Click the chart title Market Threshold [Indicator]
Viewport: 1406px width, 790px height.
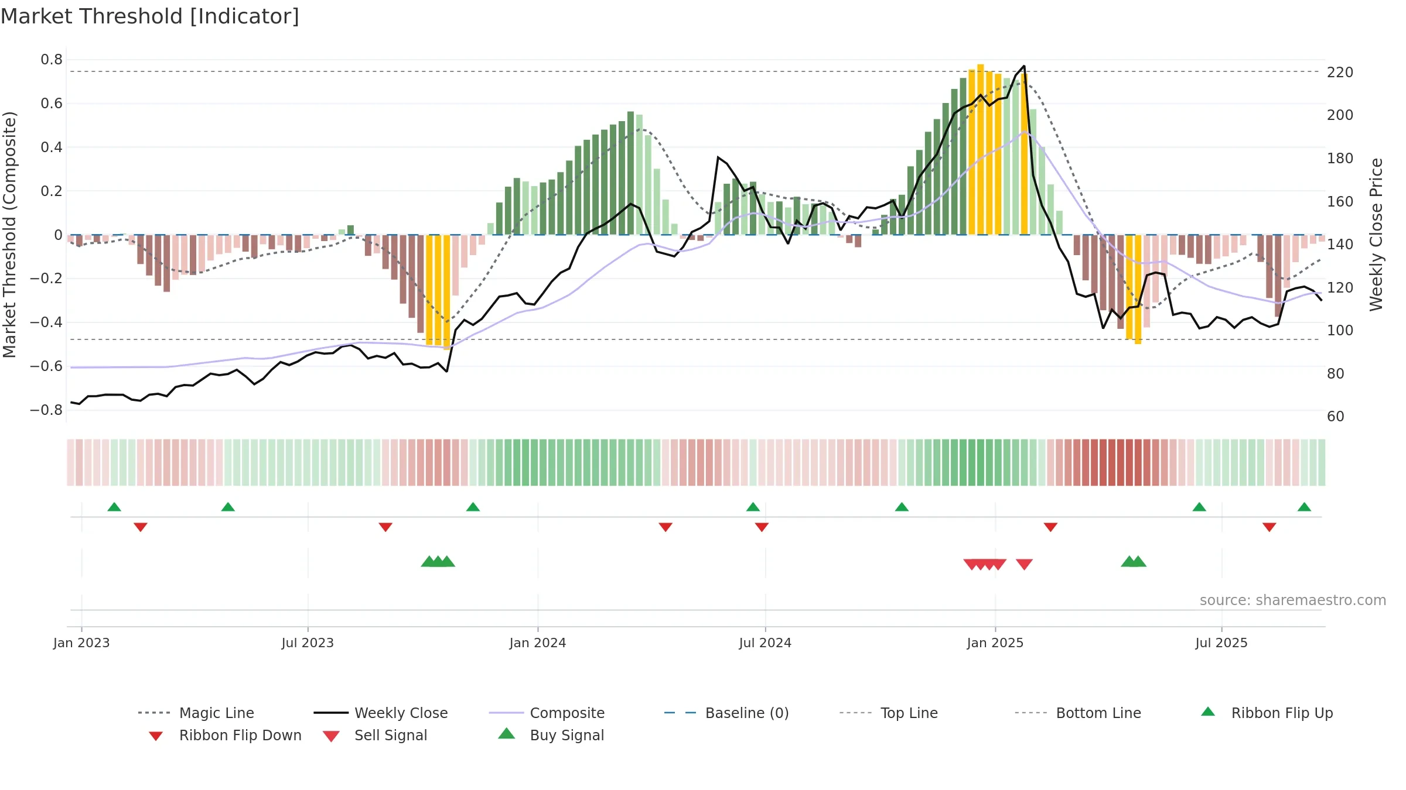click(150, 16)
